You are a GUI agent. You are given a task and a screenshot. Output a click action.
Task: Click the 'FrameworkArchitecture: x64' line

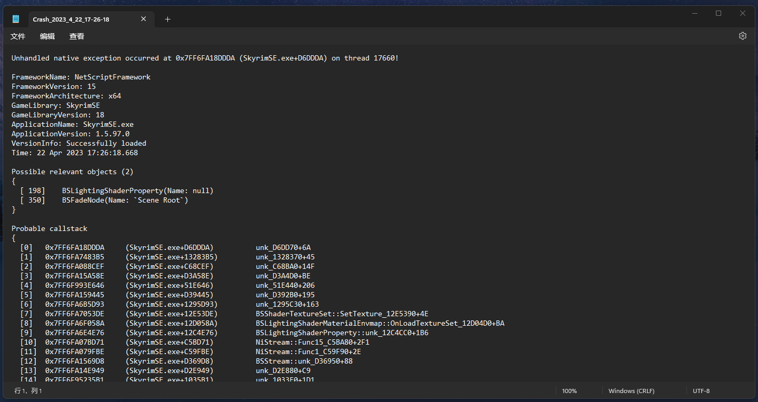[x=66, y=96]
